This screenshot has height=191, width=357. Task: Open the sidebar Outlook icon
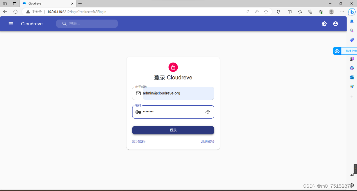[x=352, y=77]
